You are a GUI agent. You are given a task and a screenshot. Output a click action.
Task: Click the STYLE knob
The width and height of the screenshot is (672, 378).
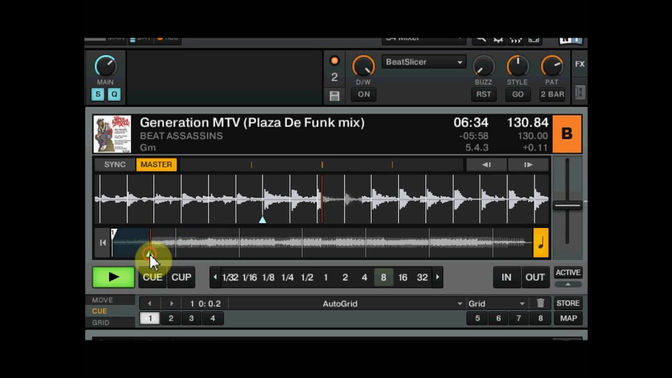[x=518, y=66]
